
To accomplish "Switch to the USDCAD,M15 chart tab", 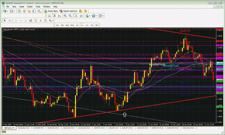I will pos(69,128).
